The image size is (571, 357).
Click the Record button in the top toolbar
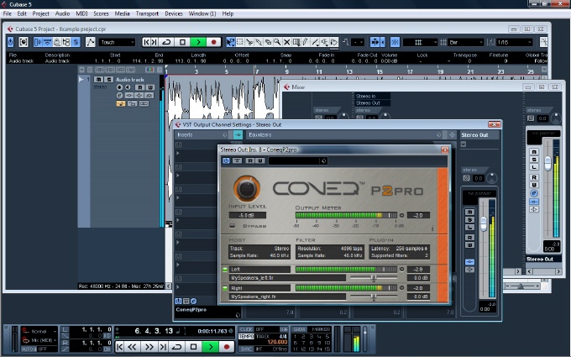214,42
